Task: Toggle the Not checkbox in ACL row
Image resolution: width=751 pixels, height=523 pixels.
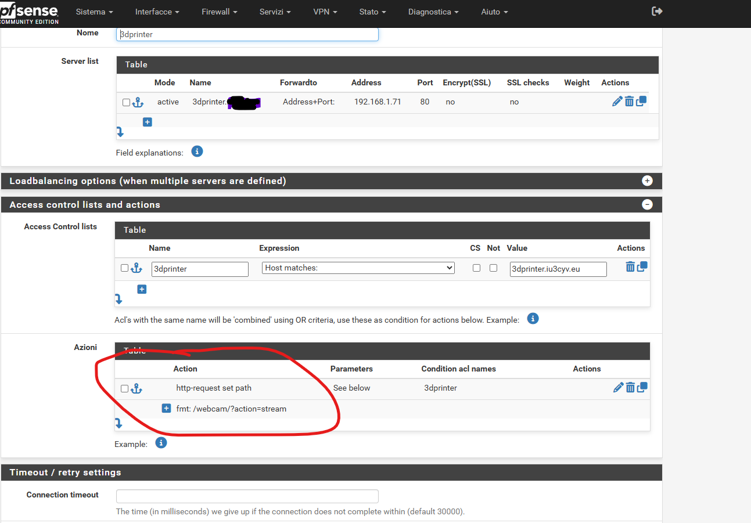Action: tap(493, 268)
